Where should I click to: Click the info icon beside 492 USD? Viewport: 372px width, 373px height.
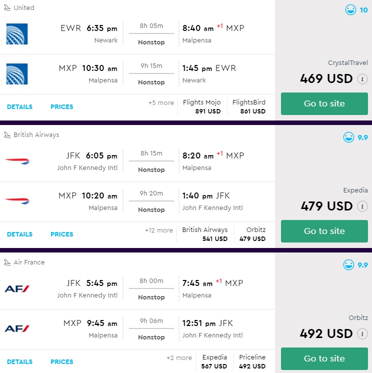tap(362, 334)
